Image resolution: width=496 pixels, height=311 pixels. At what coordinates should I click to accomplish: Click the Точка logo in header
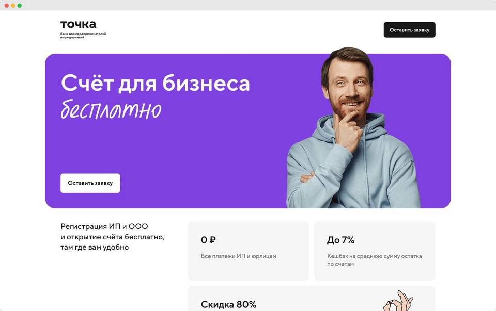78,24
